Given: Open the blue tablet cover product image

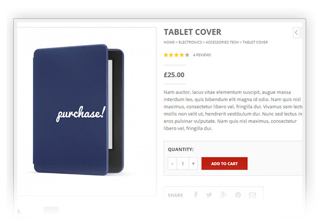Looking at the screenshot, I should [x=78, y=110].
